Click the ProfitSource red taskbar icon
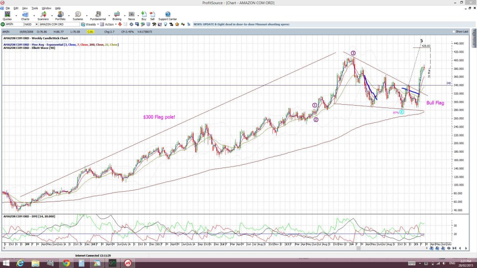Viewport: 477px width, 268px height. [x=128, y=263]
